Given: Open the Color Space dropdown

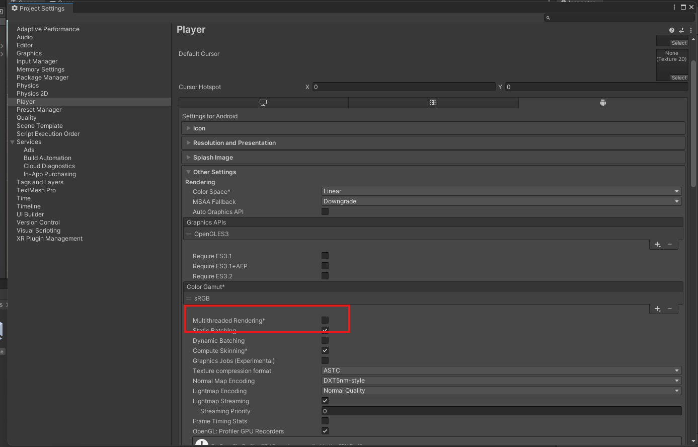Looking at the screenshot, I should pyautogui.click(x=501, y=191).
